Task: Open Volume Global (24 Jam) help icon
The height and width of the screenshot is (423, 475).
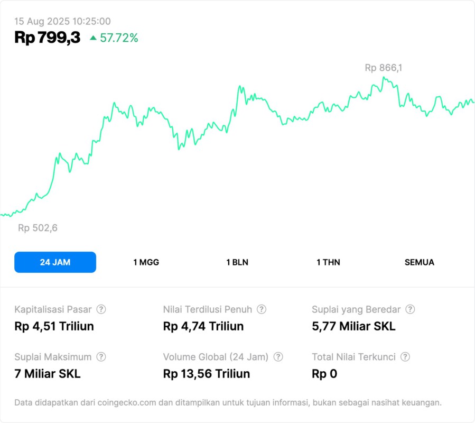Action: pyautogui.click(x=278, y=357)
